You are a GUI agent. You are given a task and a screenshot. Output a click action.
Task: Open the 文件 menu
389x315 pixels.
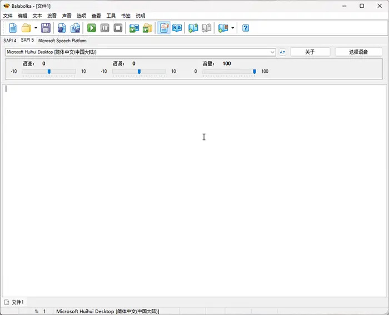(x=8, y=16)
